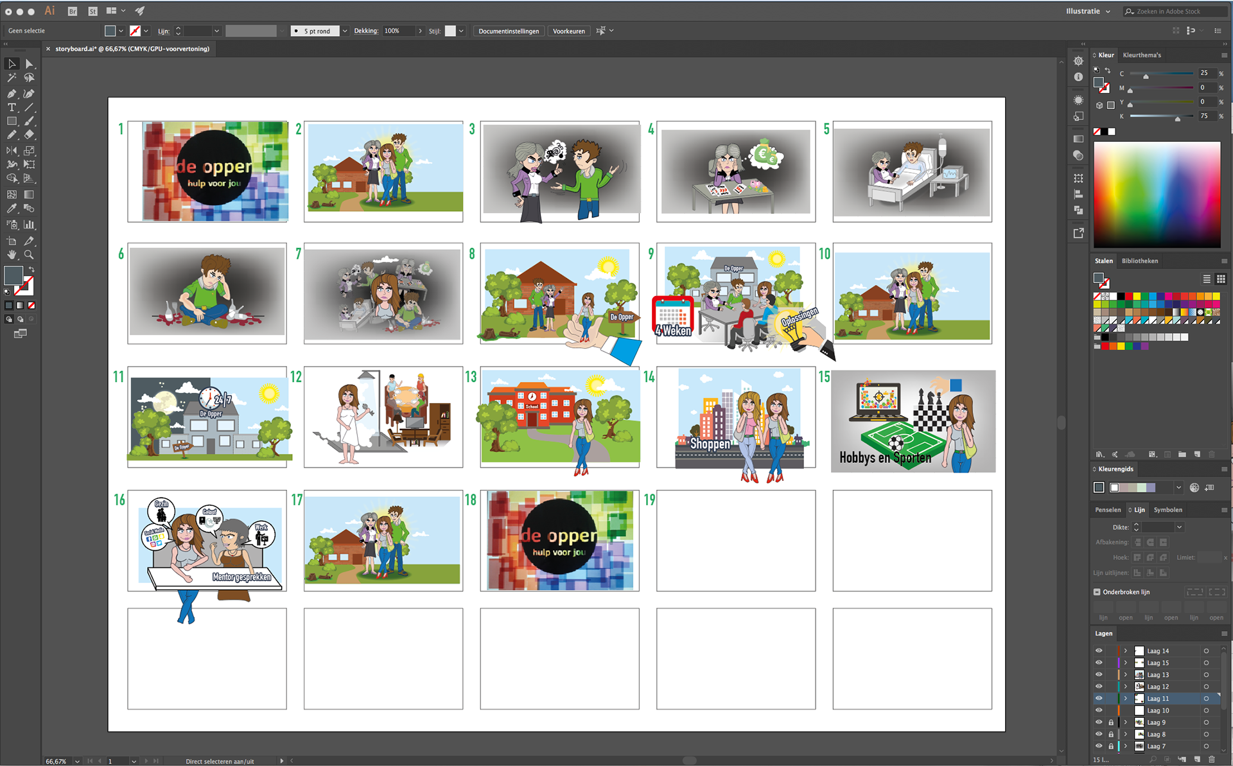This screenshot has height=766, width=1233.
Task: Toggle the Onderbroken lijn checkbox
Action: point(1097,592)
